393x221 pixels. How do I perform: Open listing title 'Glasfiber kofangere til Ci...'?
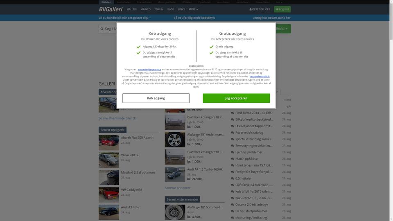pos(206,152)
